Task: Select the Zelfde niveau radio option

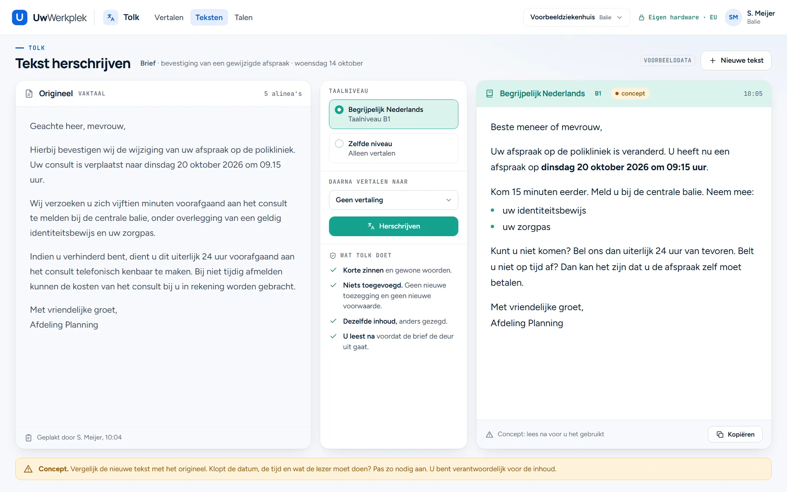Action: coord(393,148)
